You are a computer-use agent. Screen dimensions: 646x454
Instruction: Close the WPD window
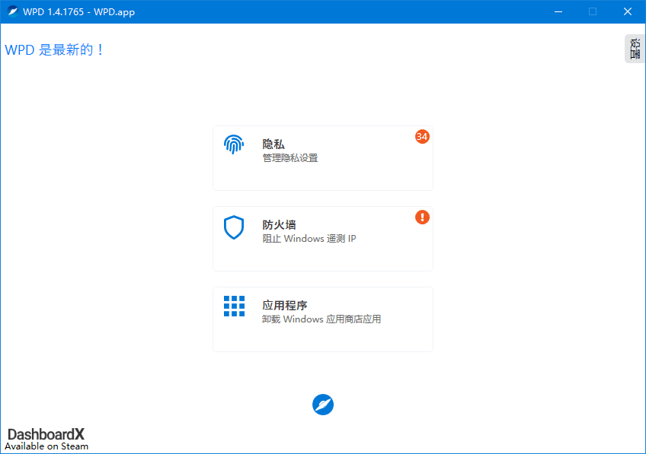click(628, 11)
